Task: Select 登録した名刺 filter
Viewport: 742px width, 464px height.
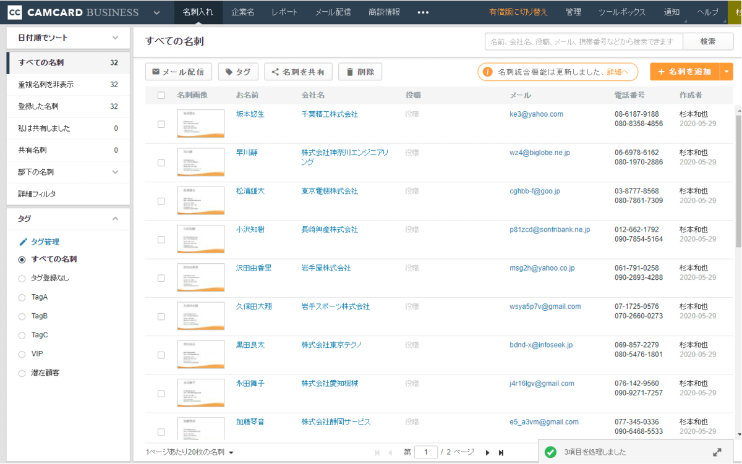Action: click(68, 106)
